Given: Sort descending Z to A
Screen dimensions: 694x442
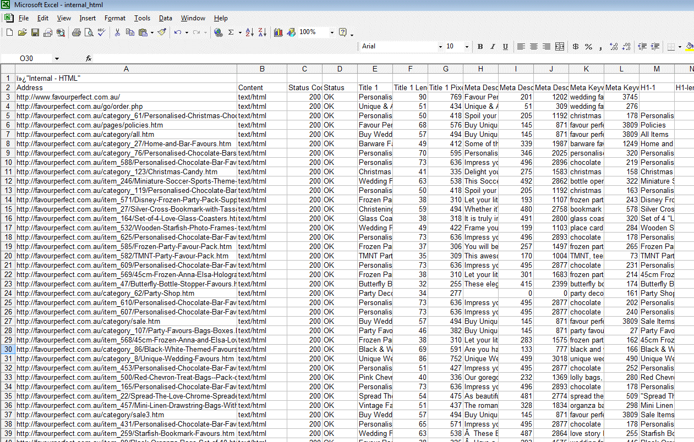Looking at the screenshot, I should [x=263, y=32].
